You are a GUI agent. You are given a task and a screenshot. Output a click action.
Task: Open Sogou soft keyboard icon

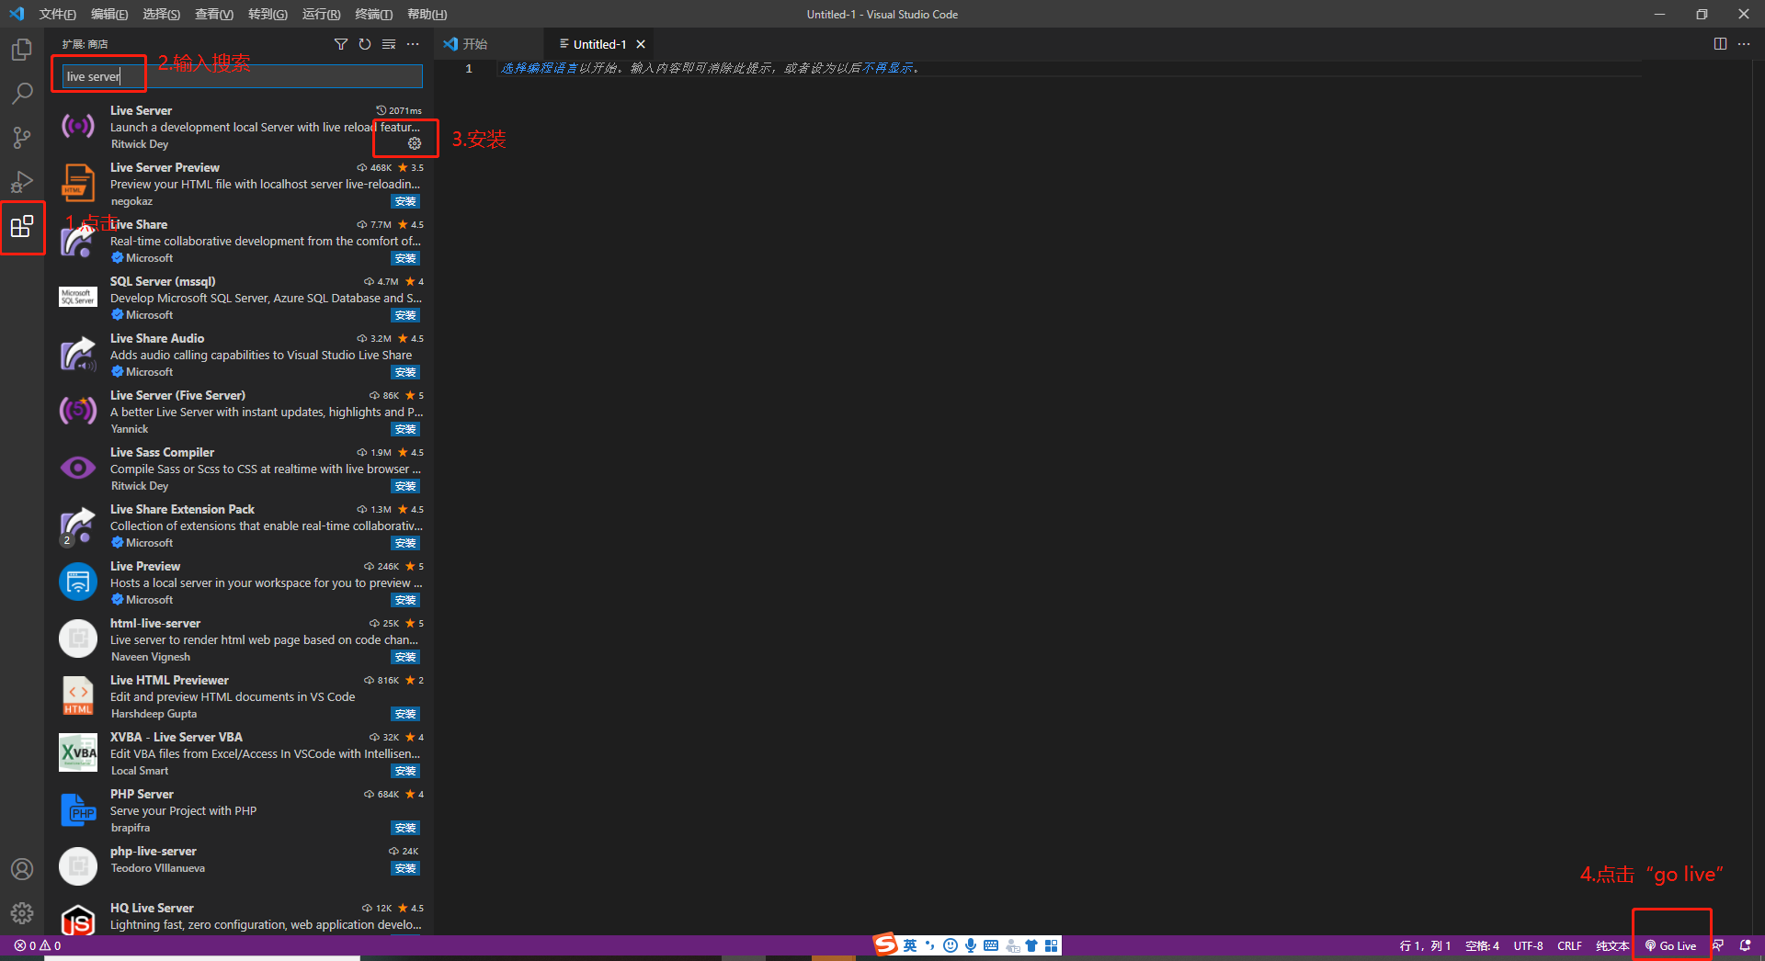(991, 945)
